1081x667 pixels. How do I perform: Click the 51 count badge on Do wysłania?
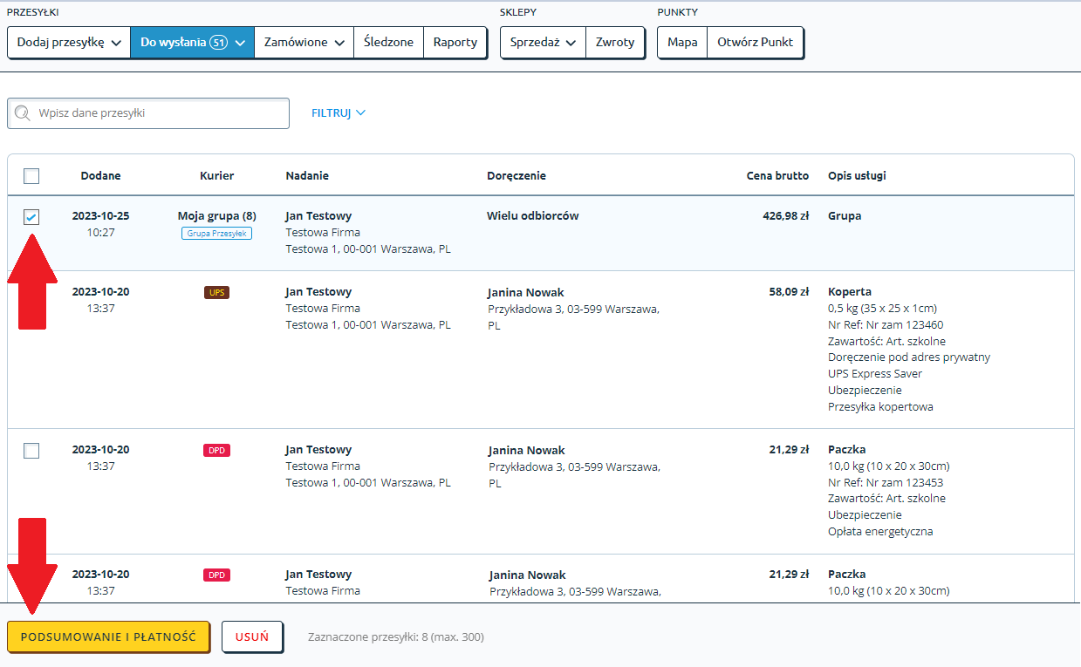click(219, 42)
